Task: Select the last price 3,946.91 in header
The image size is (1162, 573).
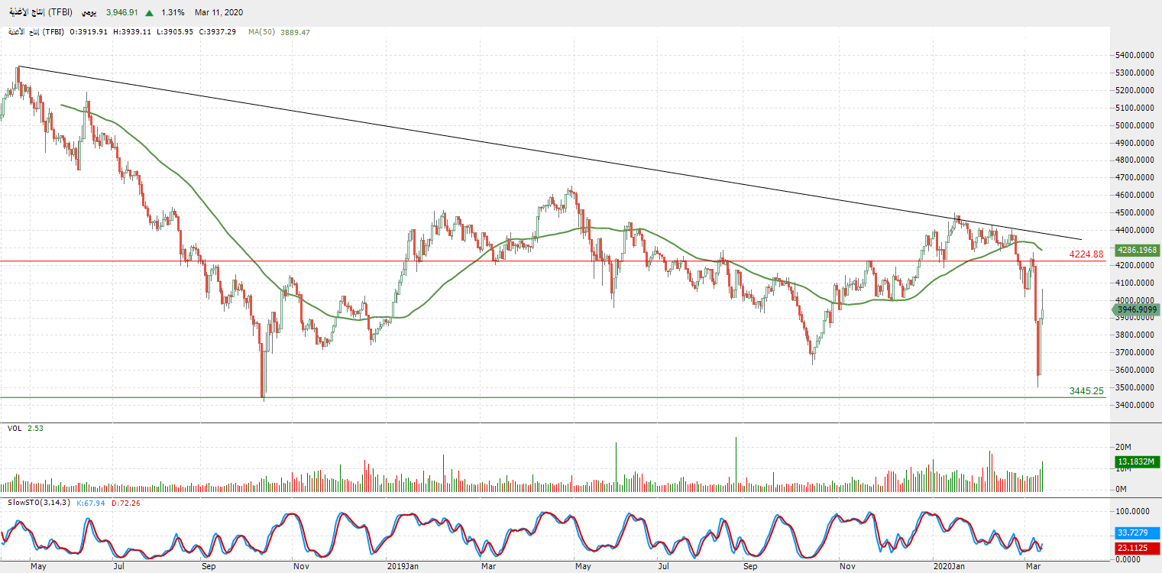Action: click(x=122, y=13)
